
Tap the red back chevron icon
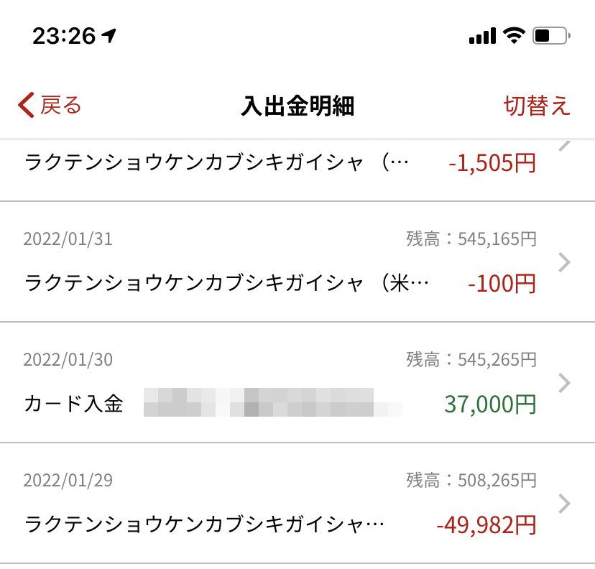click(x=26, y=106)
